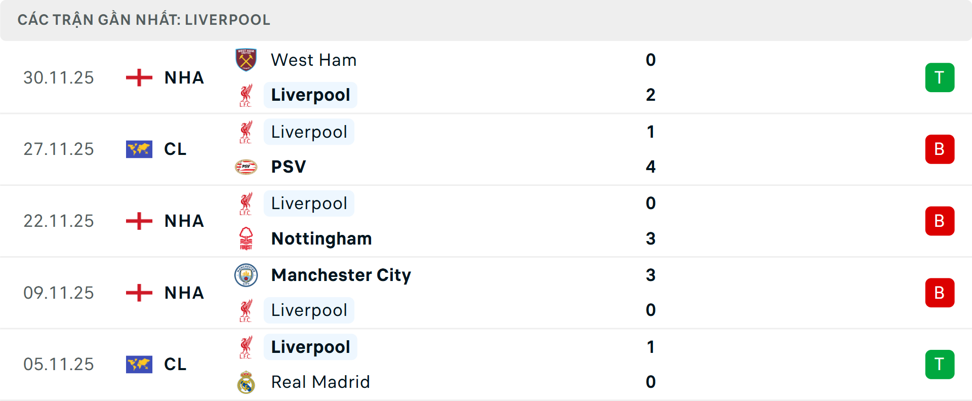Click the date 05.11.25
This screenshot has width=972, height=401.
click(58, 364)
